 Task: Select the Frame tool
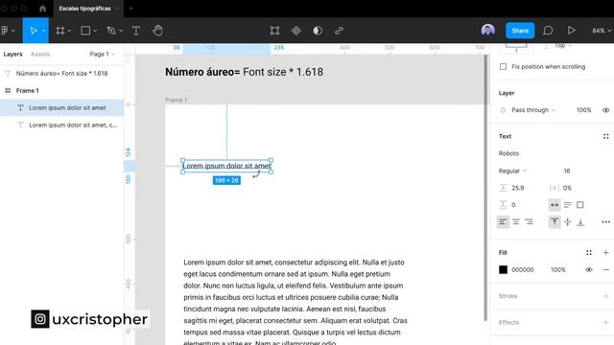(x=59, y=31)
